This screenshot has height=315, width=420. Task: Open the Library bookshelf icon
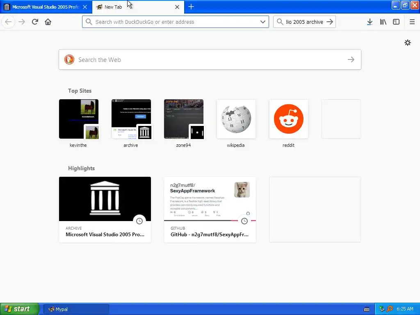click(x=383, y=22)
